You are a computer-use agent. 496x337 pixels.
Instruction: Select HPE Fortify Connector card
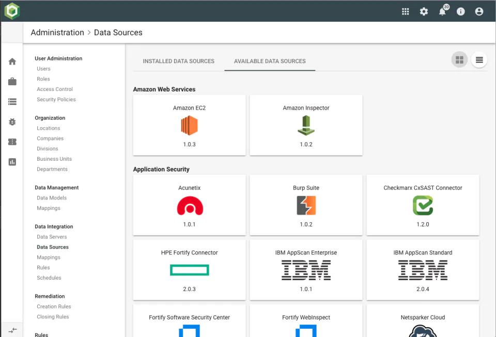(x=189, y=270)
